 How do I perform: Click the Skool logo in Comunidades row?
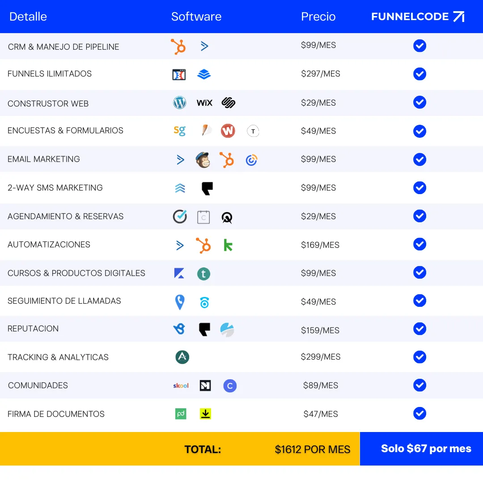181,386
